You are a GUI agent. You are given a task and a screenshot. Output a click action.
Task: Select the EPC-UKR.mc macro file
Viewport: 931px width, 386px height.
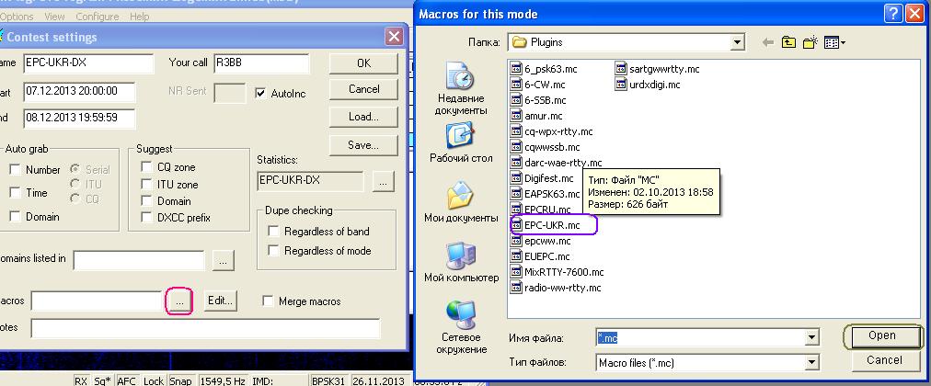[x=552, y=224]
